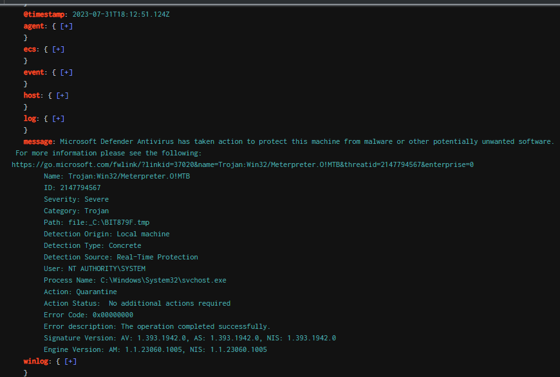
Task: Click the ID: 2147794567 line
Action: [72, 188]
